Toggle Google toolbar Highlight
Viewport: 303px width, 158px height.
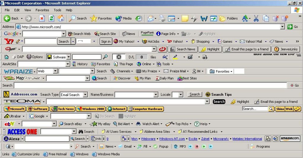tap(207, 34)
